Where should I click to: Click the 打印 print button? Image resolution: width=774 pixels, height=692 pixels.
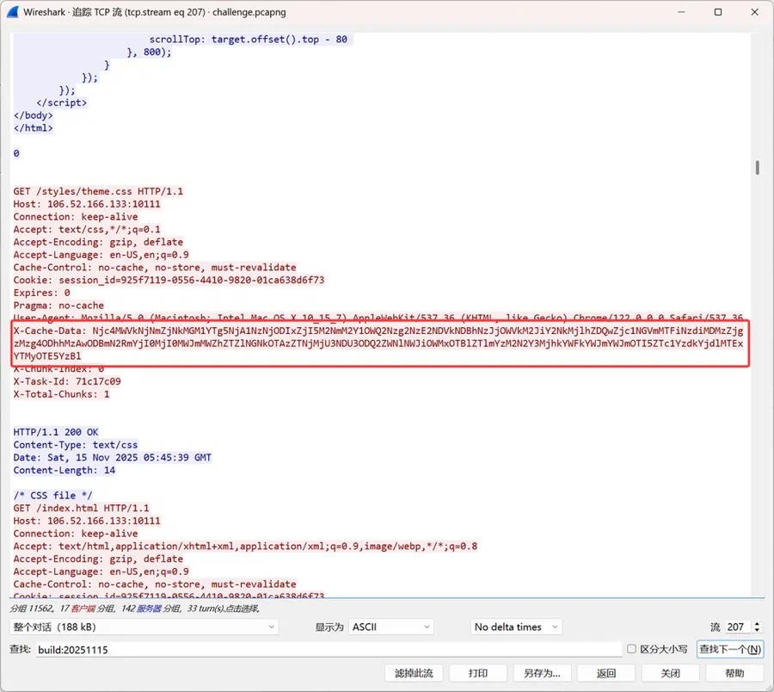point(478,673)
